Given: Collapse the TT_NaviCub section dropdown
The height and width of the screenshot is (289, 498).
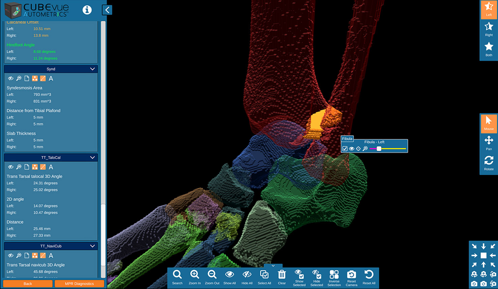Looking at the screenshot, I should (92, 246).
